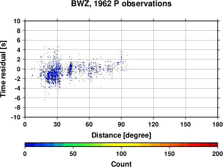Select the y-axis tick label "6"
Screen dimensions: 223x167
pyautogui.click(x=19, y=40)
